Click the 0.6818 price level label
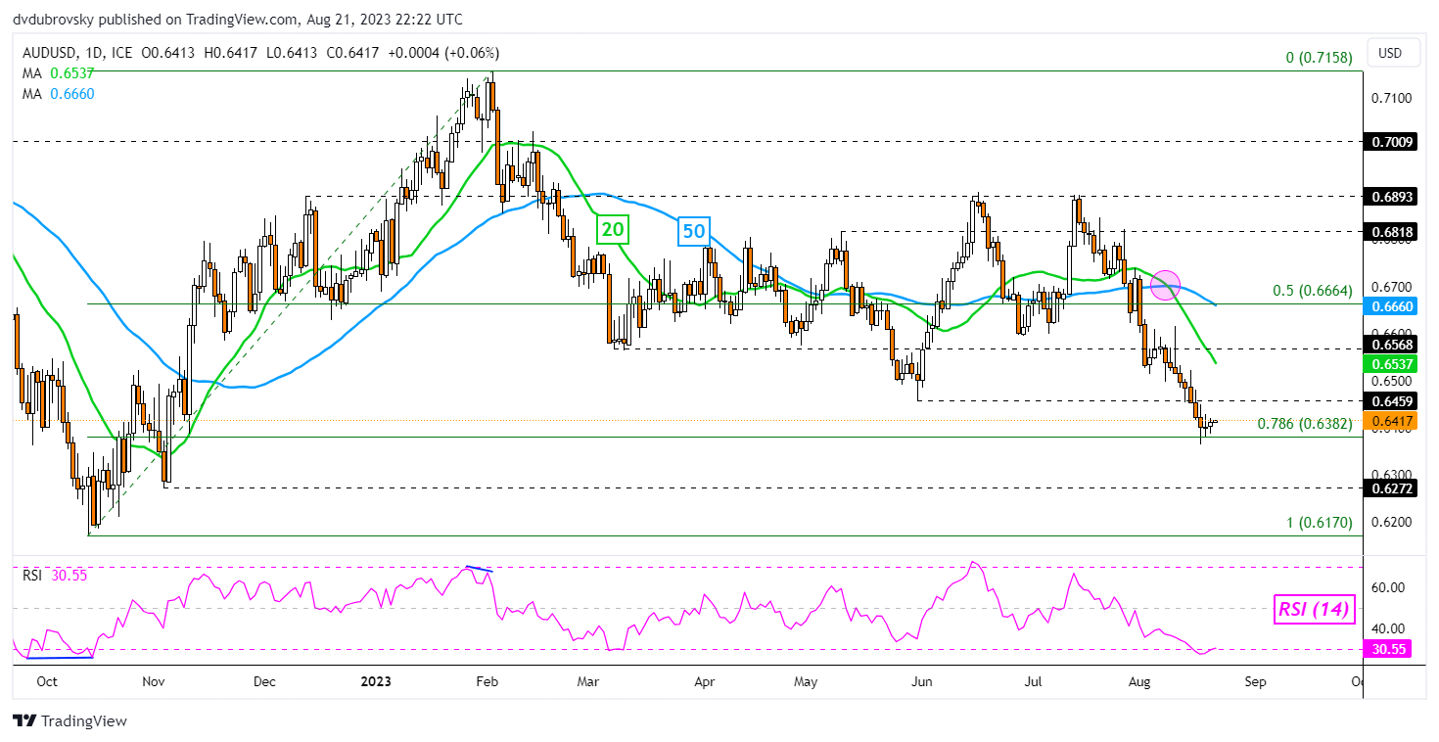 1391,231
